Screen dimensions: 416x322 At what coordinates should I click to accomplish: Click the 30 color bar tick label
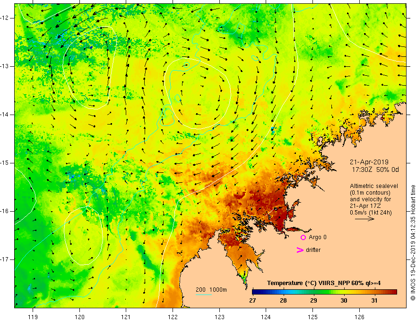click(344, 301)
